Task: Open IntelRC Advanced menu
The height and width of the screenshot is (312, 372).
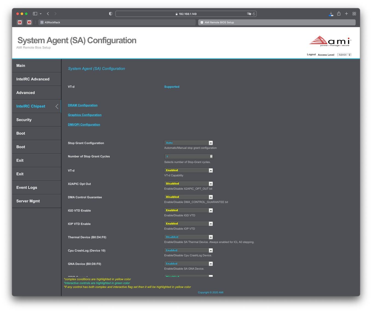Action: tap(36, 79)
